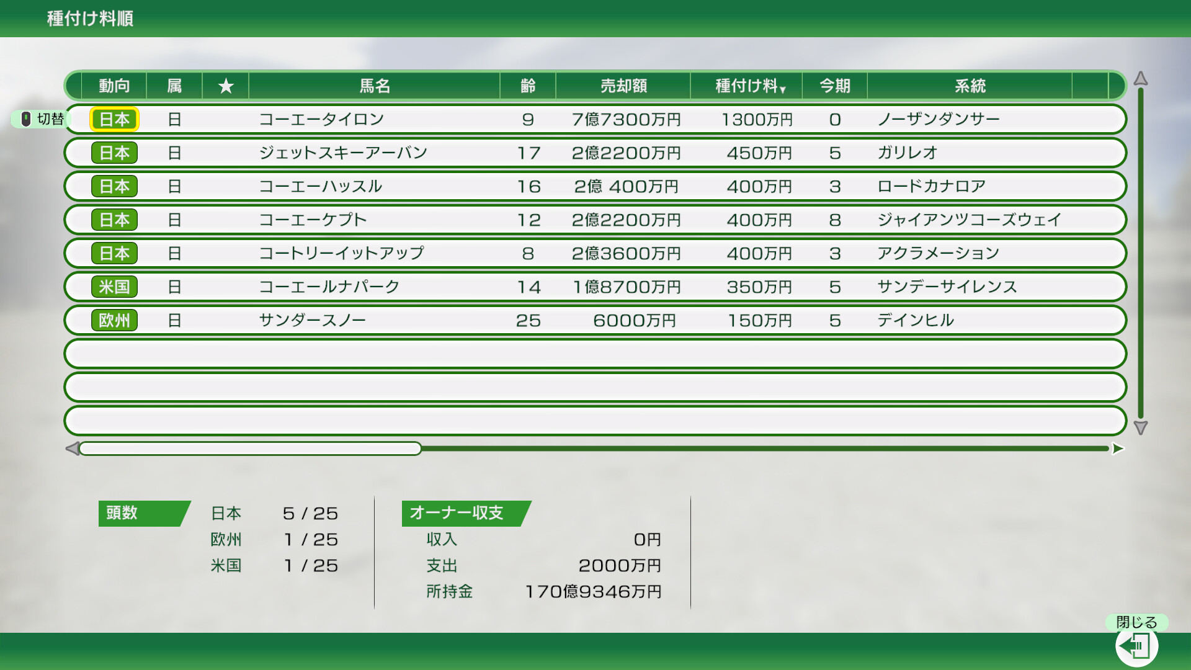Click the 日本 badge on コーエーケプト's row
This screenshot has width=1191, height=670.
[x=114, y=220]
